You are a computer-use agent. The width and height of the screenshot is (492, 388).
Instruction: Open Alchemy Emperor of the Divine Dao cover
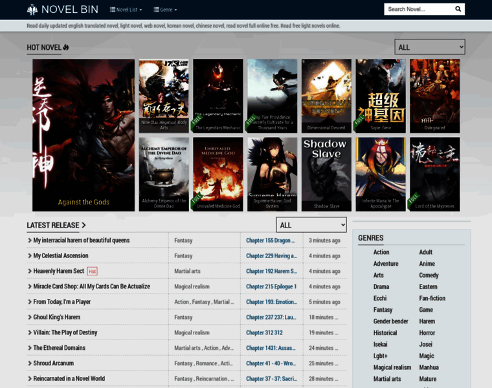tap(164, 174)
